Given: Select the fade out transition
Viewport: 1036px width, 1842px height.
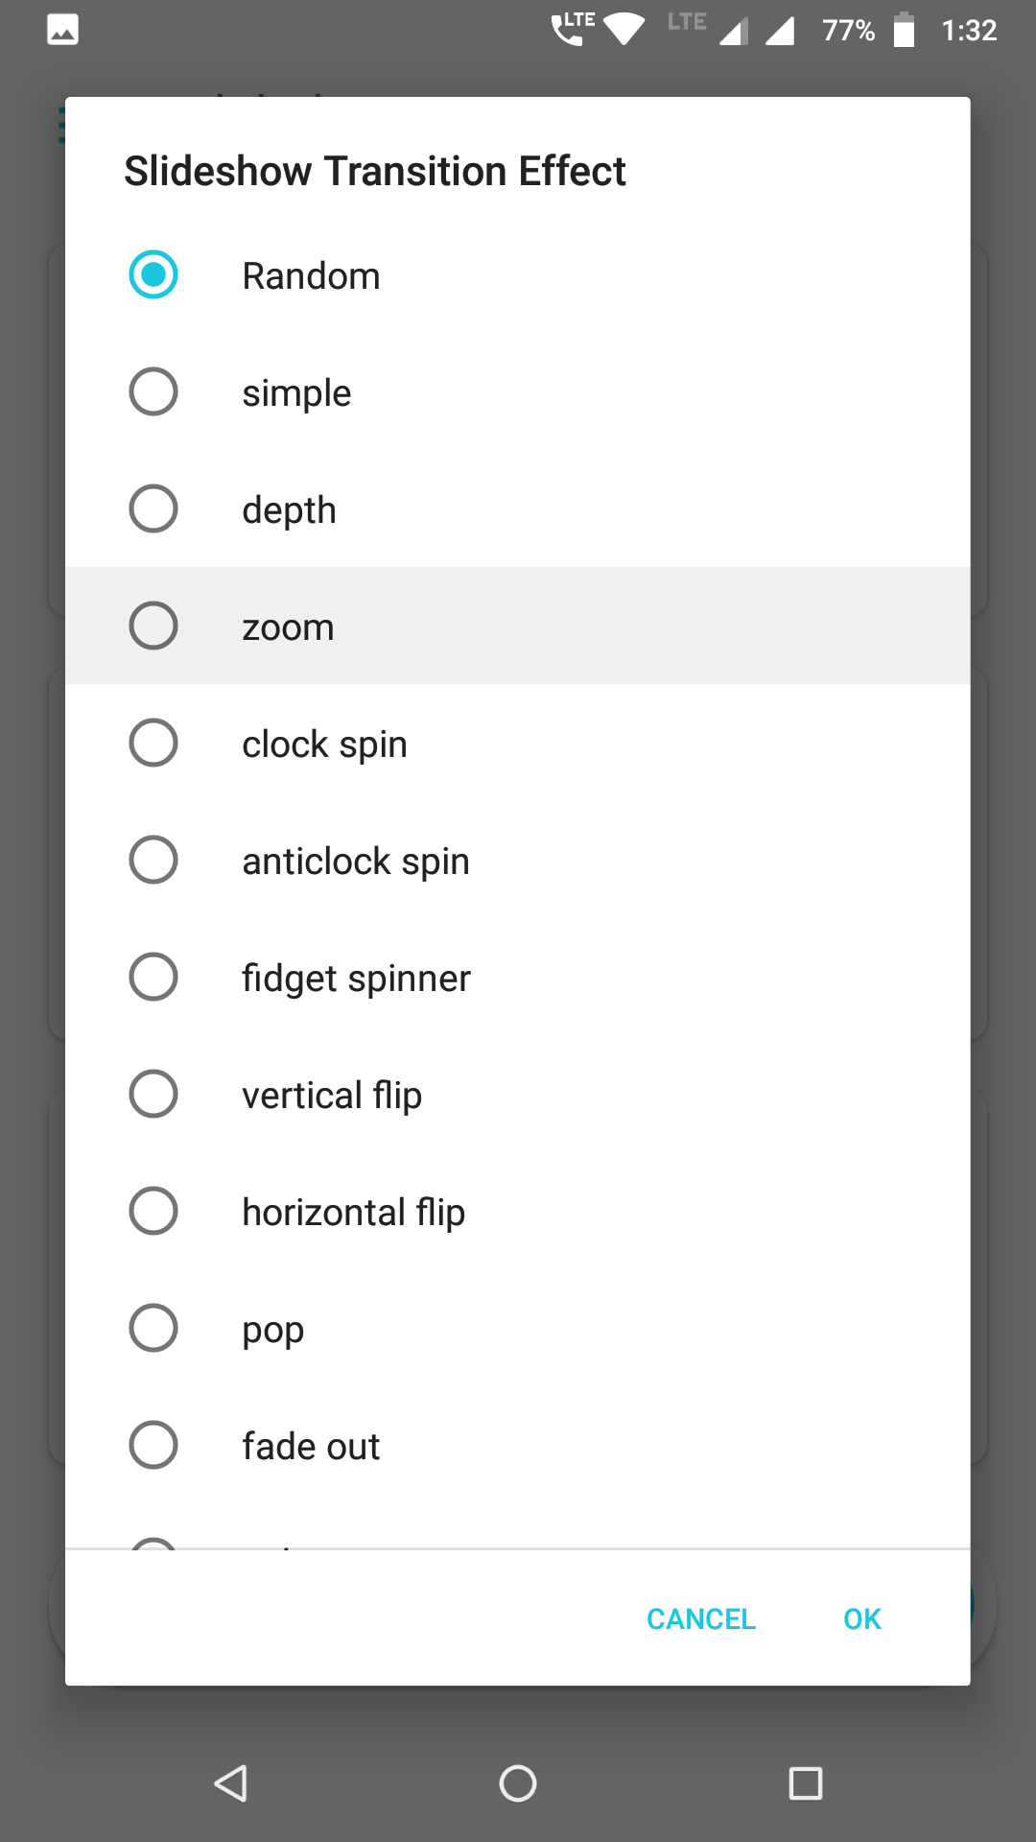Looking at the screenshot, I should click(x=518, y=1446).
